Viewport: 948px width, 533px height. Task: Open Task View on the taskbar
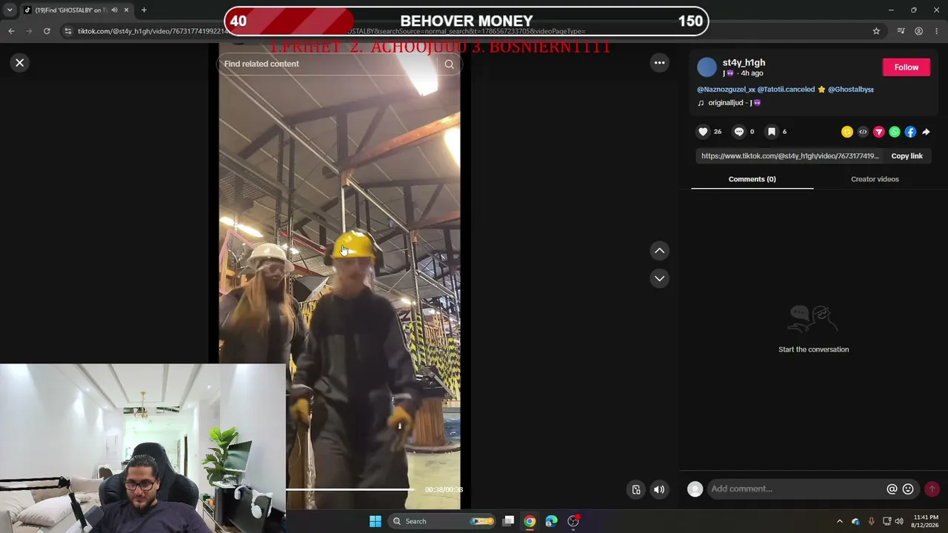tap(509, 521)
